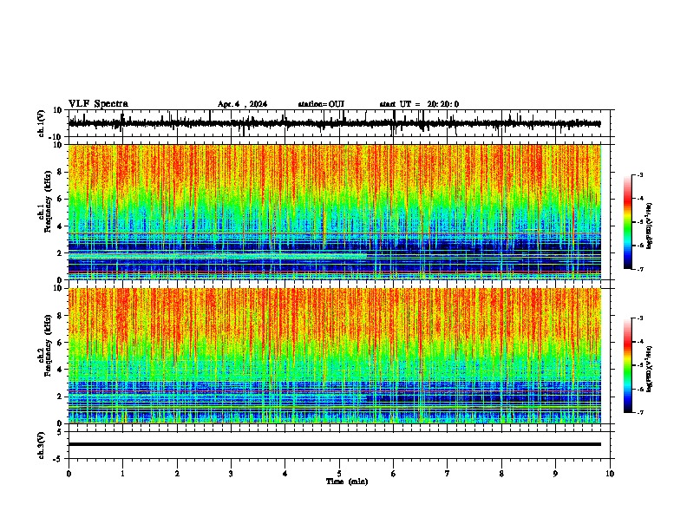Click the "-5" tick on ch.3(V) axis
The width and height of the screenshot is (687, 531).
[58, 459]
